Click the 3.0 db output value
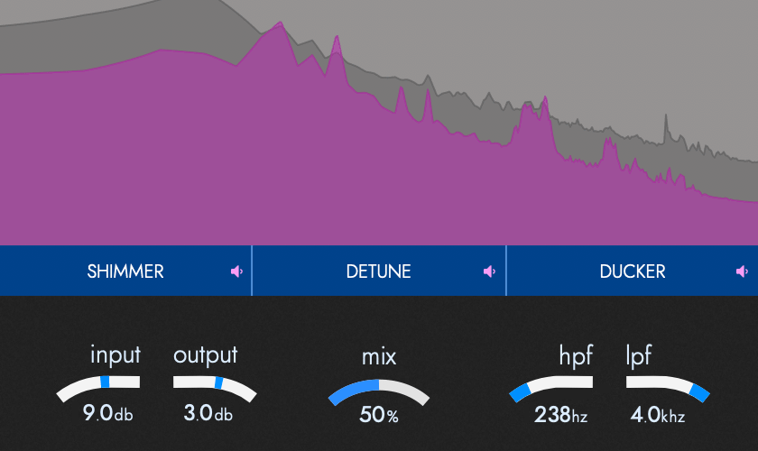Viewport: 758px width, 451px height. click(208, 413)
